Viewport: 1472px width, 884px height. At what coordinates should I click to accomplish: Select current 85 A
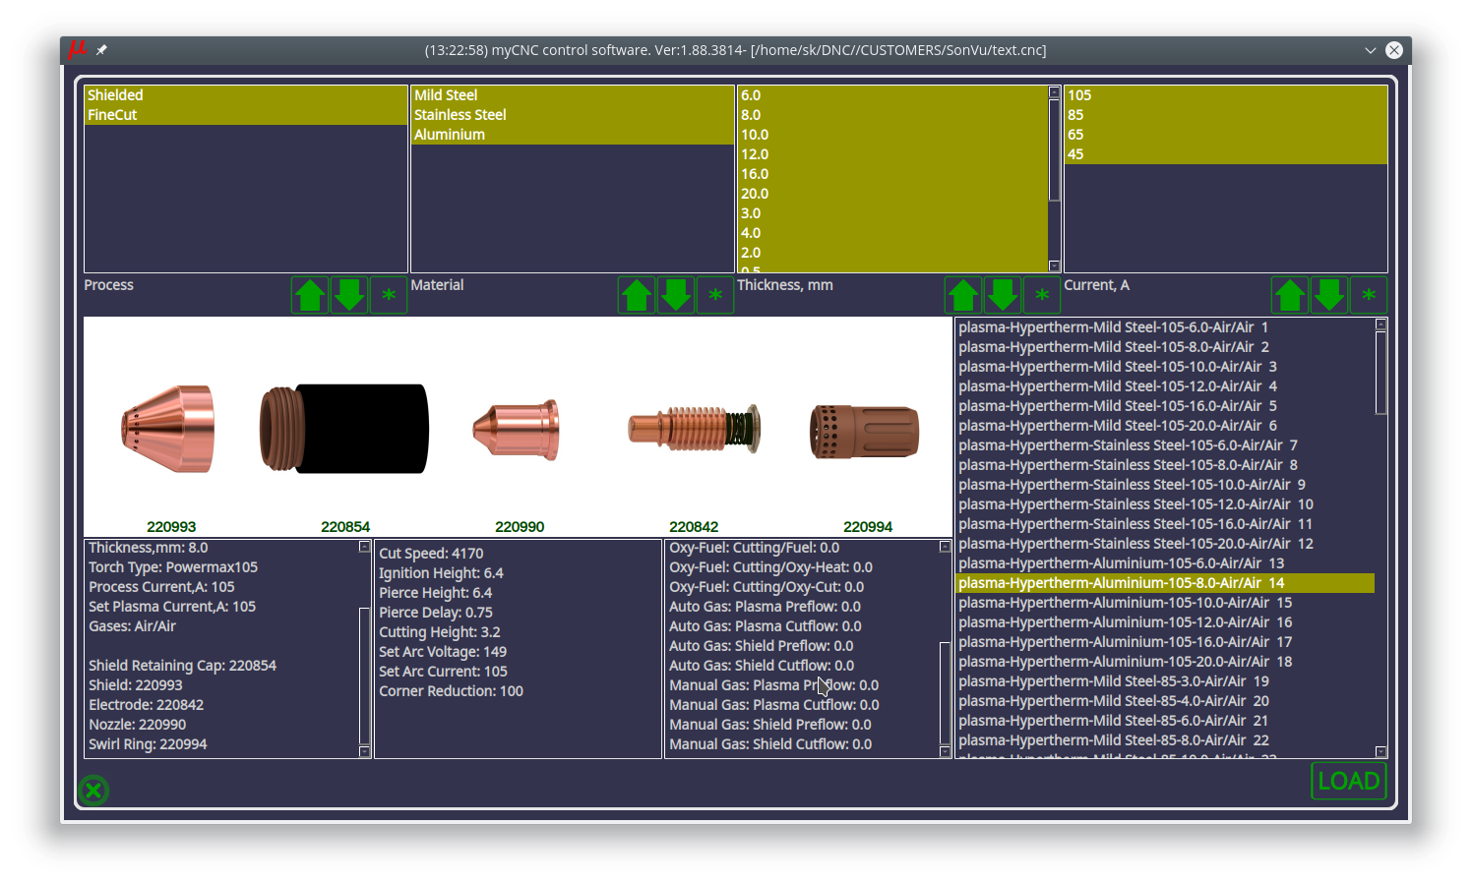[x=1226, y=115]
